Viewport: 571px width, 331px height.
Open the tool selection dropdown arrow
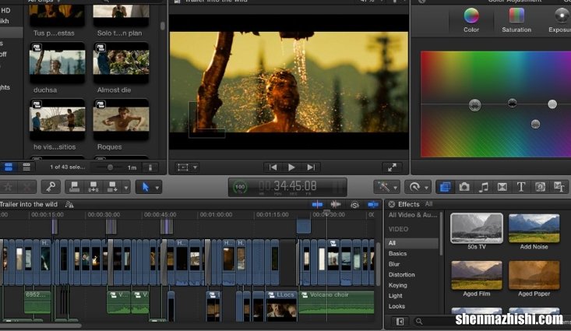(x=157, y=188)
